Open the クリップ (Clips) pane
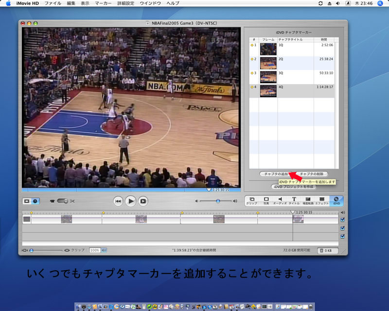Image resolution: width=389 pixels, height=311 pixels. (251, 200)
